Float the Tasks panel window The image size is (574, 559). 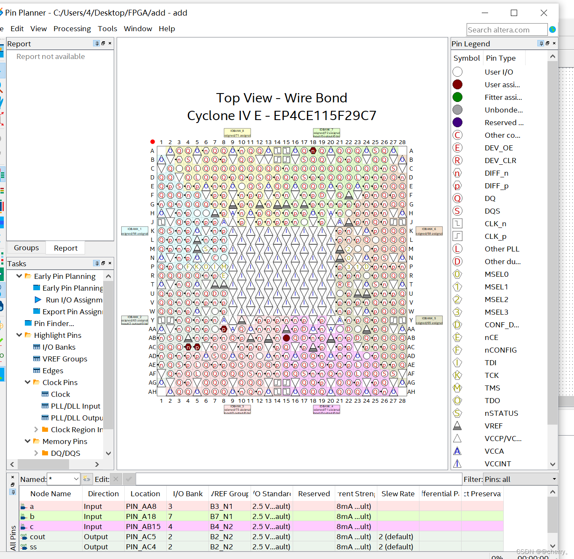103,263
